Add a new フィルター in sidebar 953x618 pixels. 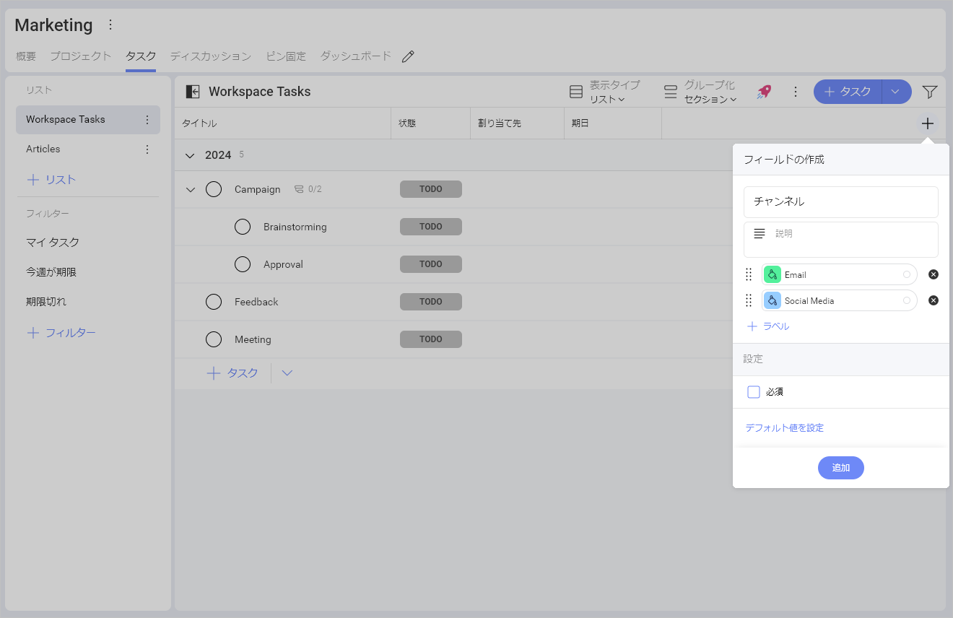[61, 333]
